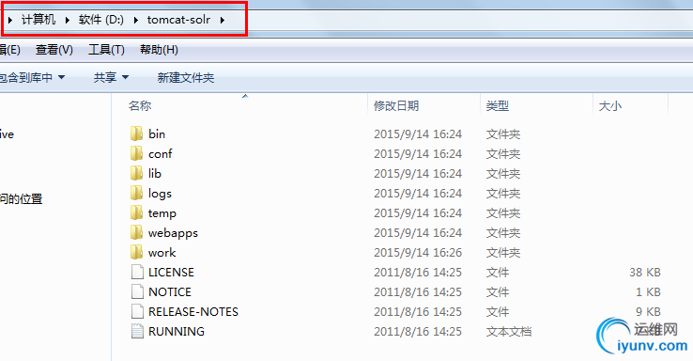Select the work folder name
This screenshot has width=693, height=361.
[162, 253]
